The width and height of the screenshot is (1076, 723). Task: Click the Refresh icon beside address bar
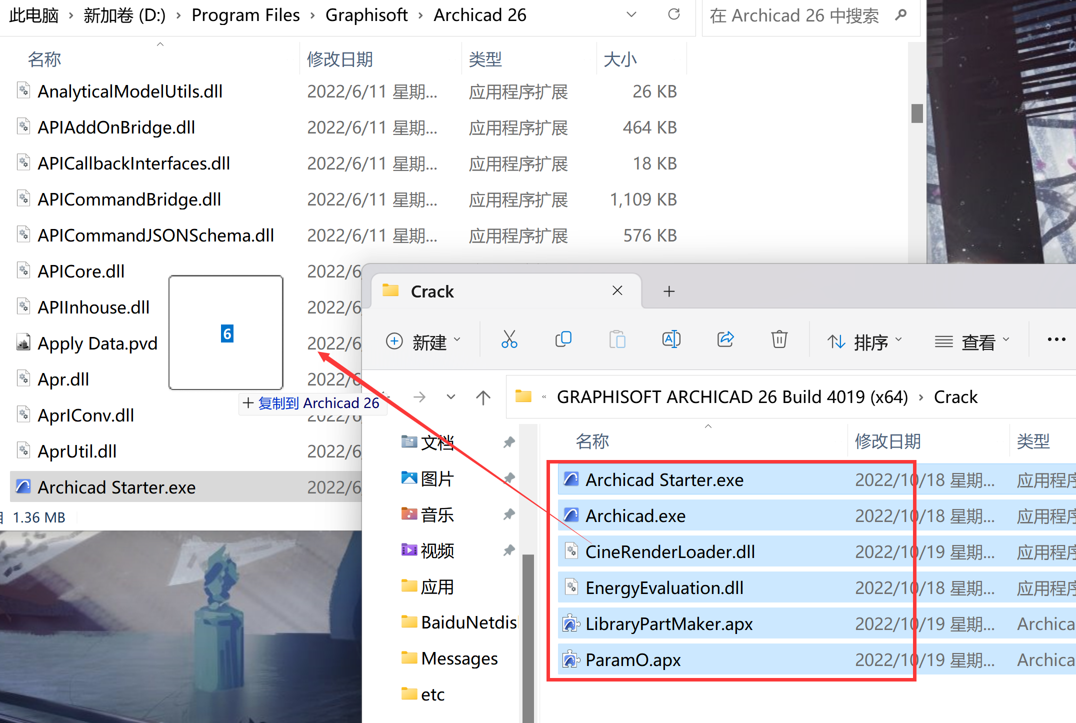pos(673,14)
